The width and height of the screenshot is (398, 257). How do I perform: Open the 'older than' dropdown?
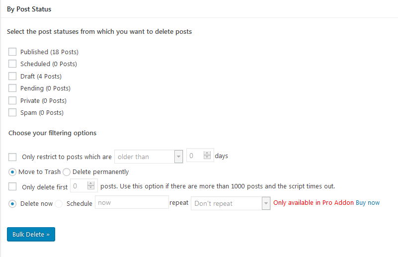(149, 157)
